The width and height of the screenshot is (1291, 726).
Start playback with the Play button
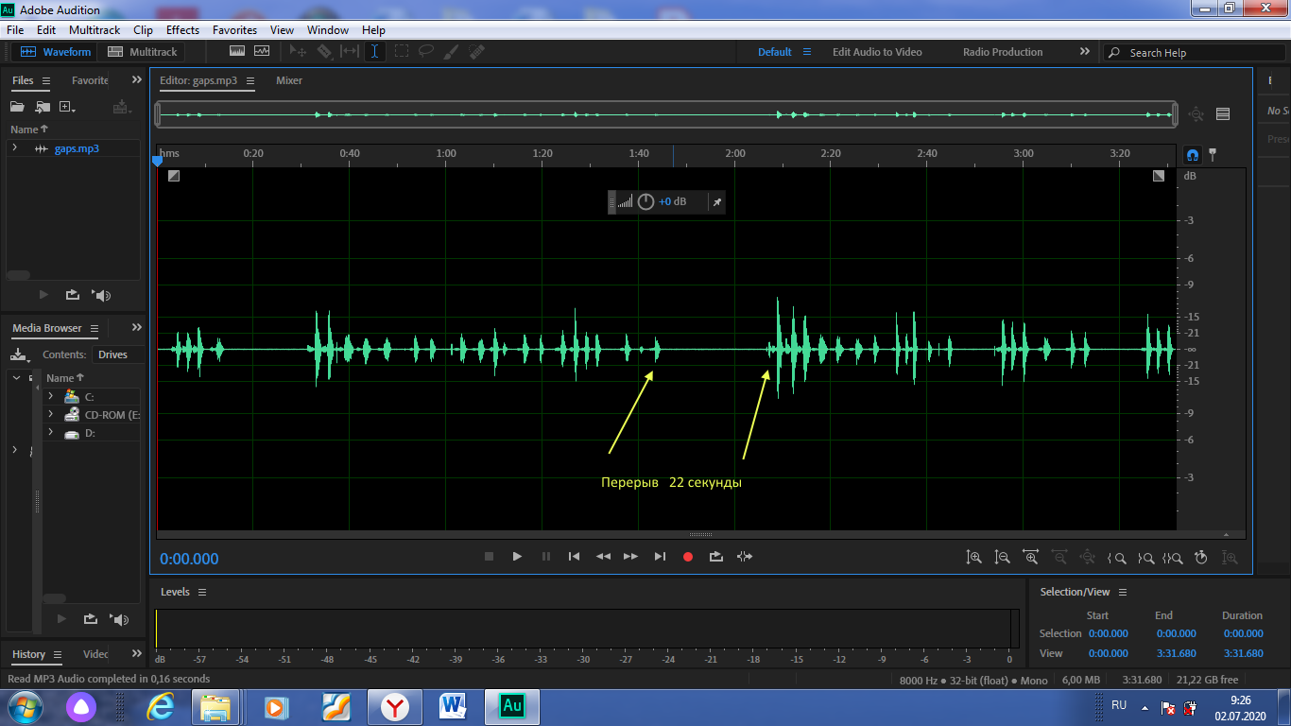click(x=517, y=557)
